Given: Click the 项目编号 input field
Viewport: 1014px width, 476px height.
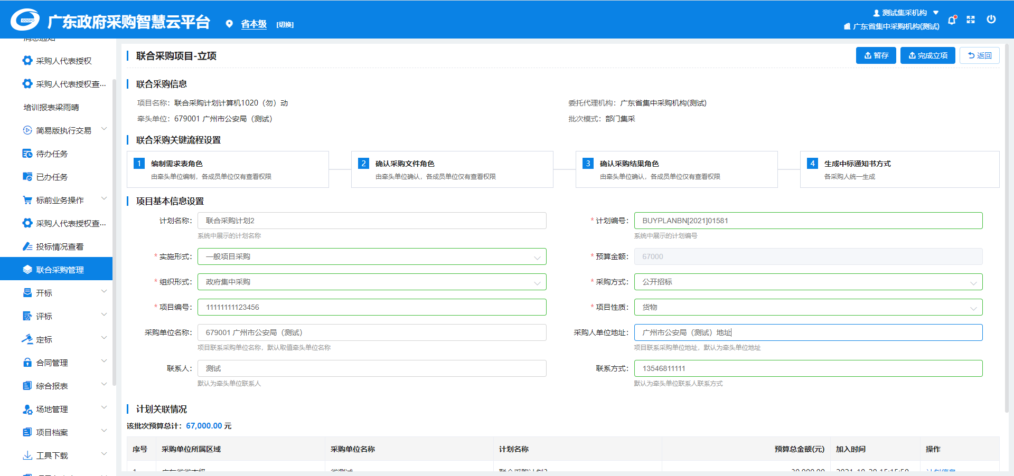Looking at the screenshot, I should tap(371, 307).
